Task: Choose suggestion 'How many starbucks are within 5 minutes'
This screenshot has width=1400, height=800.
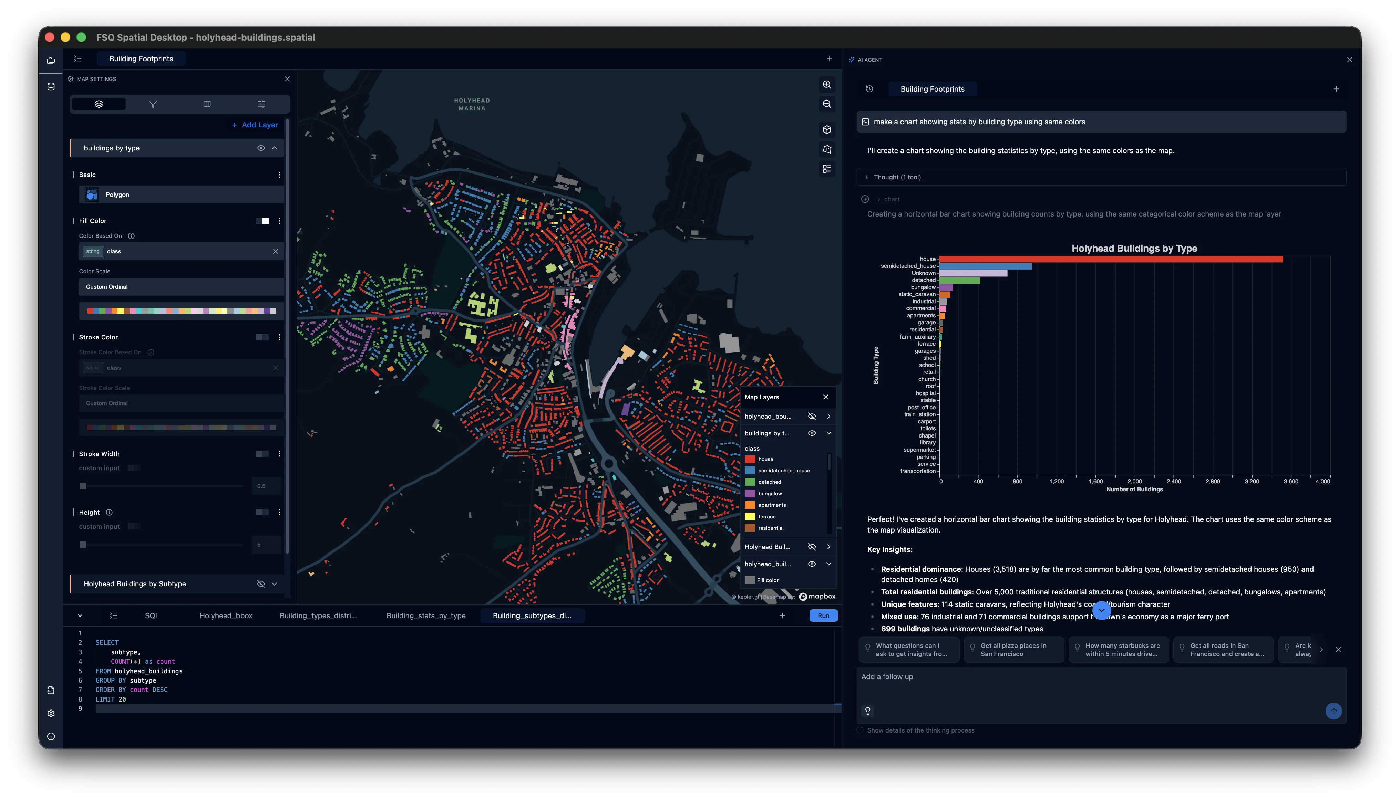Action: 1119,650
